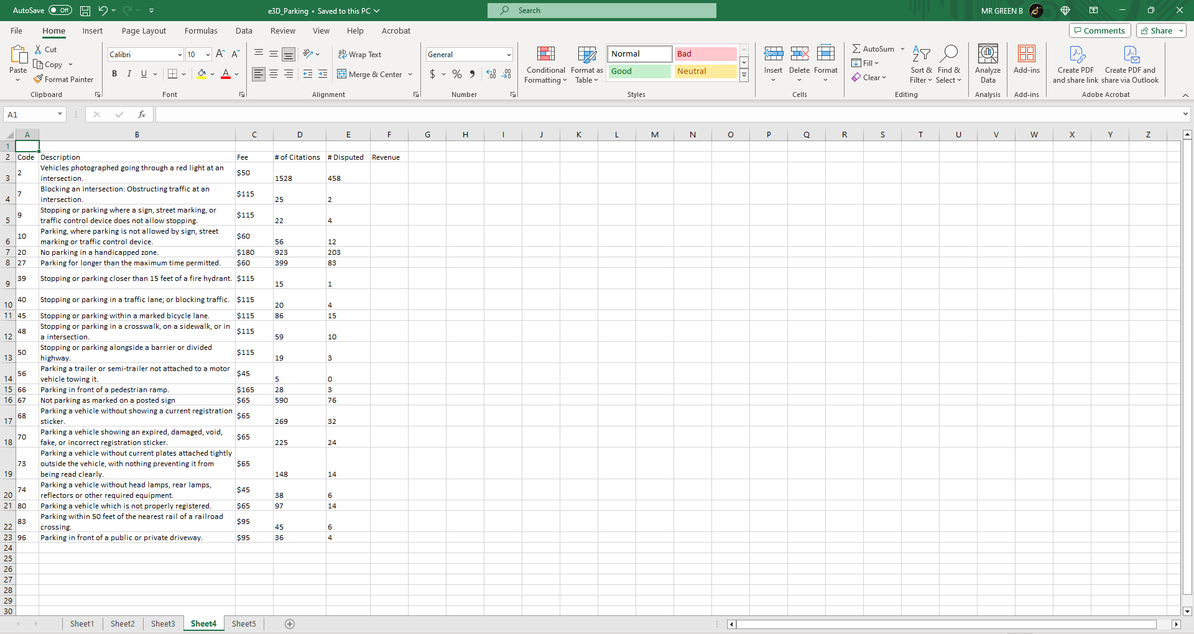This screenshot has width=1194, height=634.
Task: Expand the Calibri font name dropdown
Action: coord(180,55)
